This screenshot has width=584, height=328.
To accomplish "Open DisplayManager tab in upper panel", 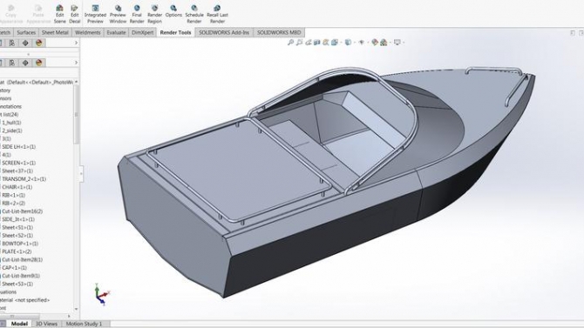I will (x=38, y=43).
